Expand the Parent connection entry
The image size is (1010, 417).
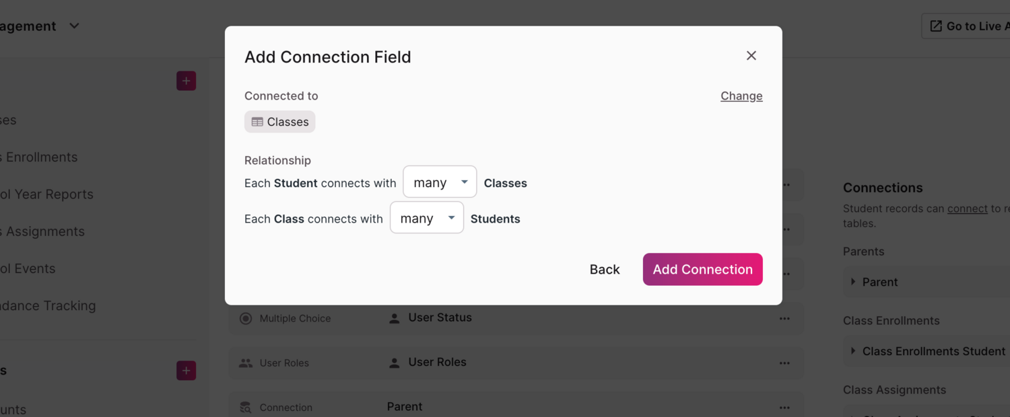point(854,282)
